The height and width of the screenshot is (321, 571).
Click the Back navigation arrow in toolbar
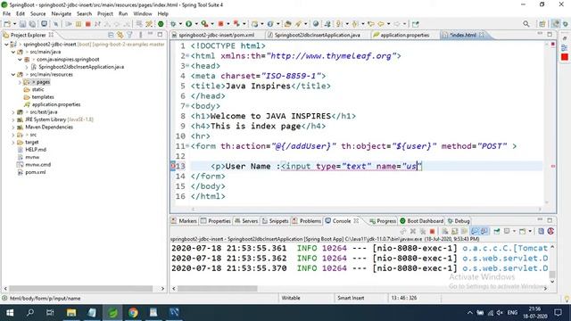pos(381,24)
